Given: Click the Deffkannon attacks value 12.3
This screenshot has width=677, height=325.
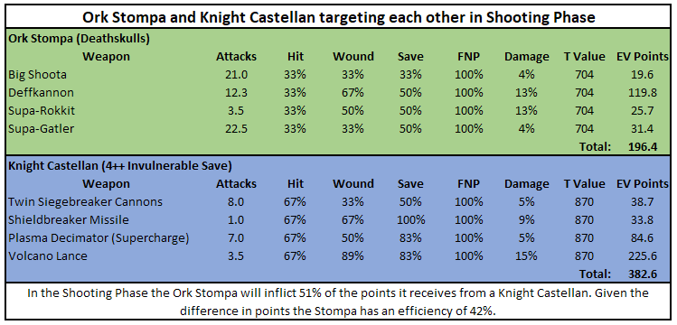Looking at the screenshot, I should 236,93.
